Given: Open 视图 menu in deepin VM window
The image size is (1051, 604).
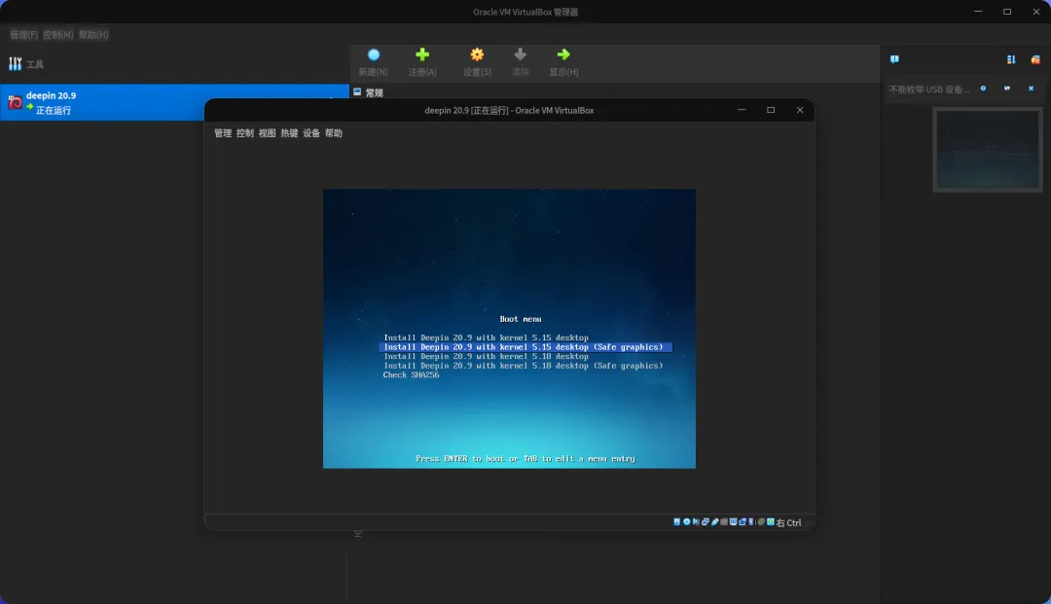Looking at the screenshot, I should click(x=267, y=133).
